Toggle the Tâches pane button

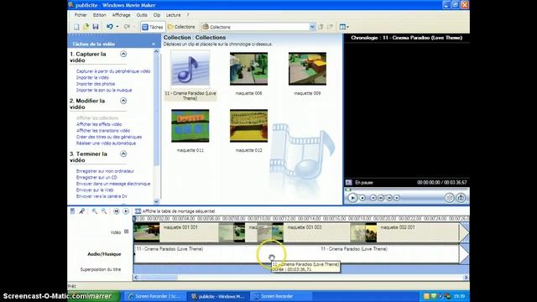point(153,27)
